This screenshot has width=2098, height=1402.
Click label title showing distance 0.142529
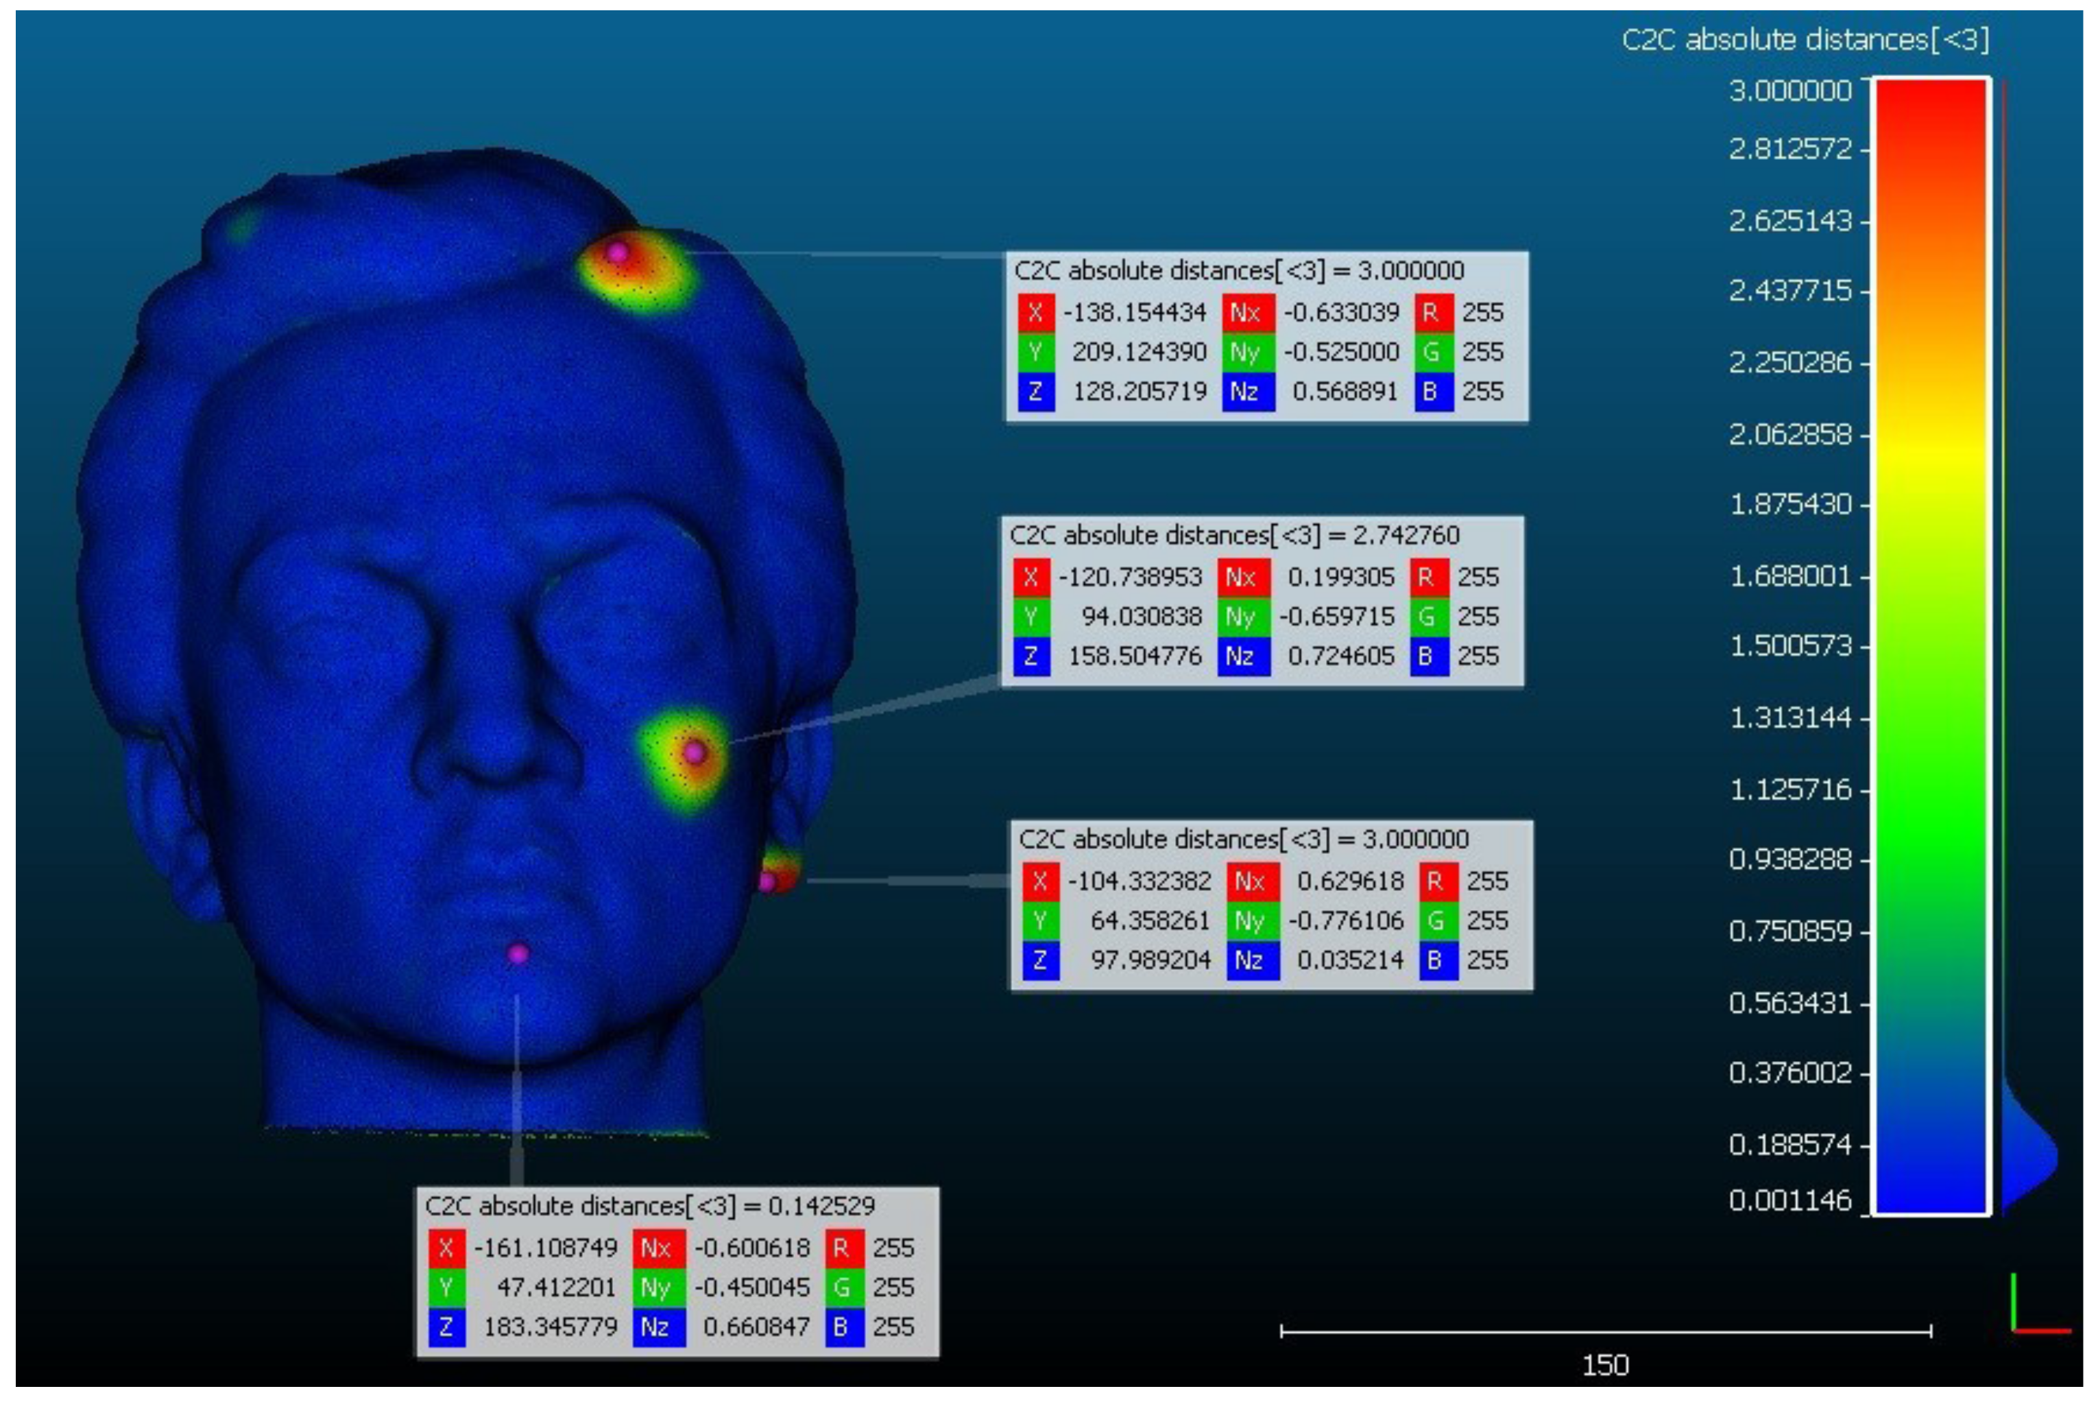pyautogui.click(x=649, y=1207)
